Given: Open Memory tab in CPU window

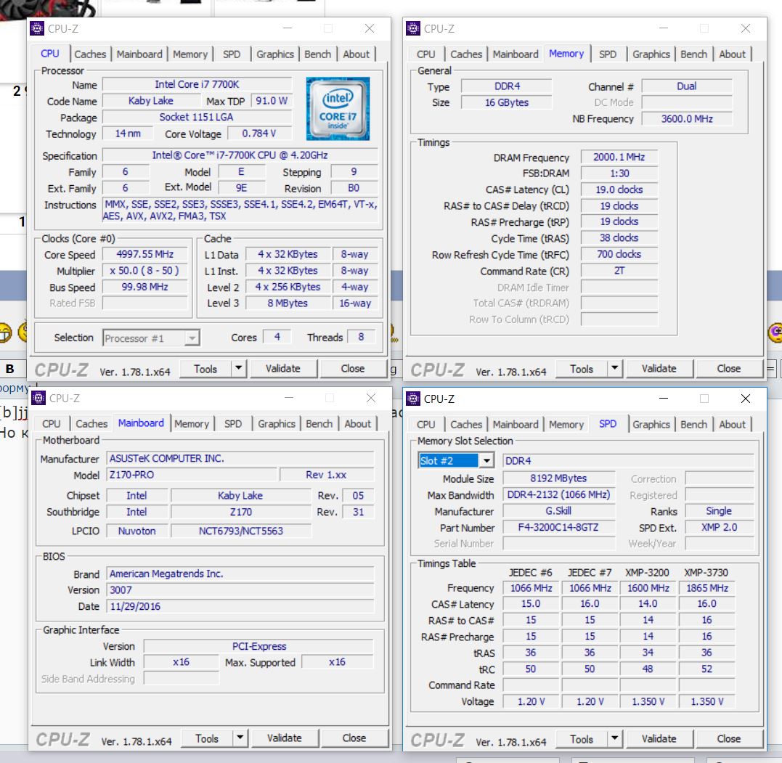Looking at the screenshot, I should coord(190,54).
